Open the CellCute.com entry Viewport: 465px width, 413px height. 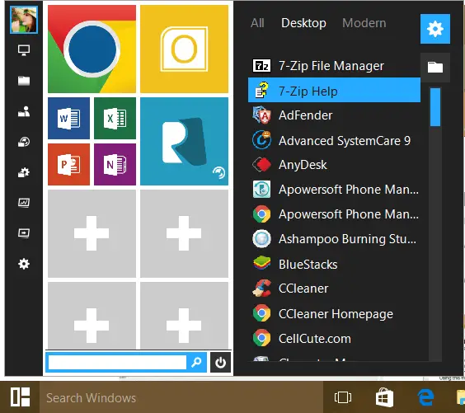click(334, 338)
